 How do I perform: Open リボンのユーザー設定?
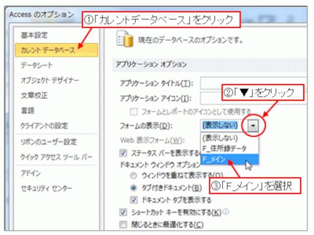point(49,142)
